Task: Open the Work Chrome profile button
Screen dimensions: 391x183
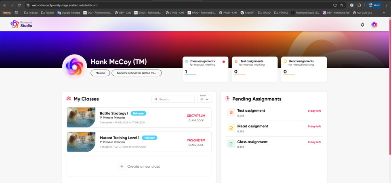Action: 374,5
